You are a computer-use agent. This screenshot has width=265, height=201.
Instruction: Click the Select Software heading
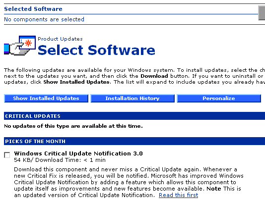pos(96,50)
